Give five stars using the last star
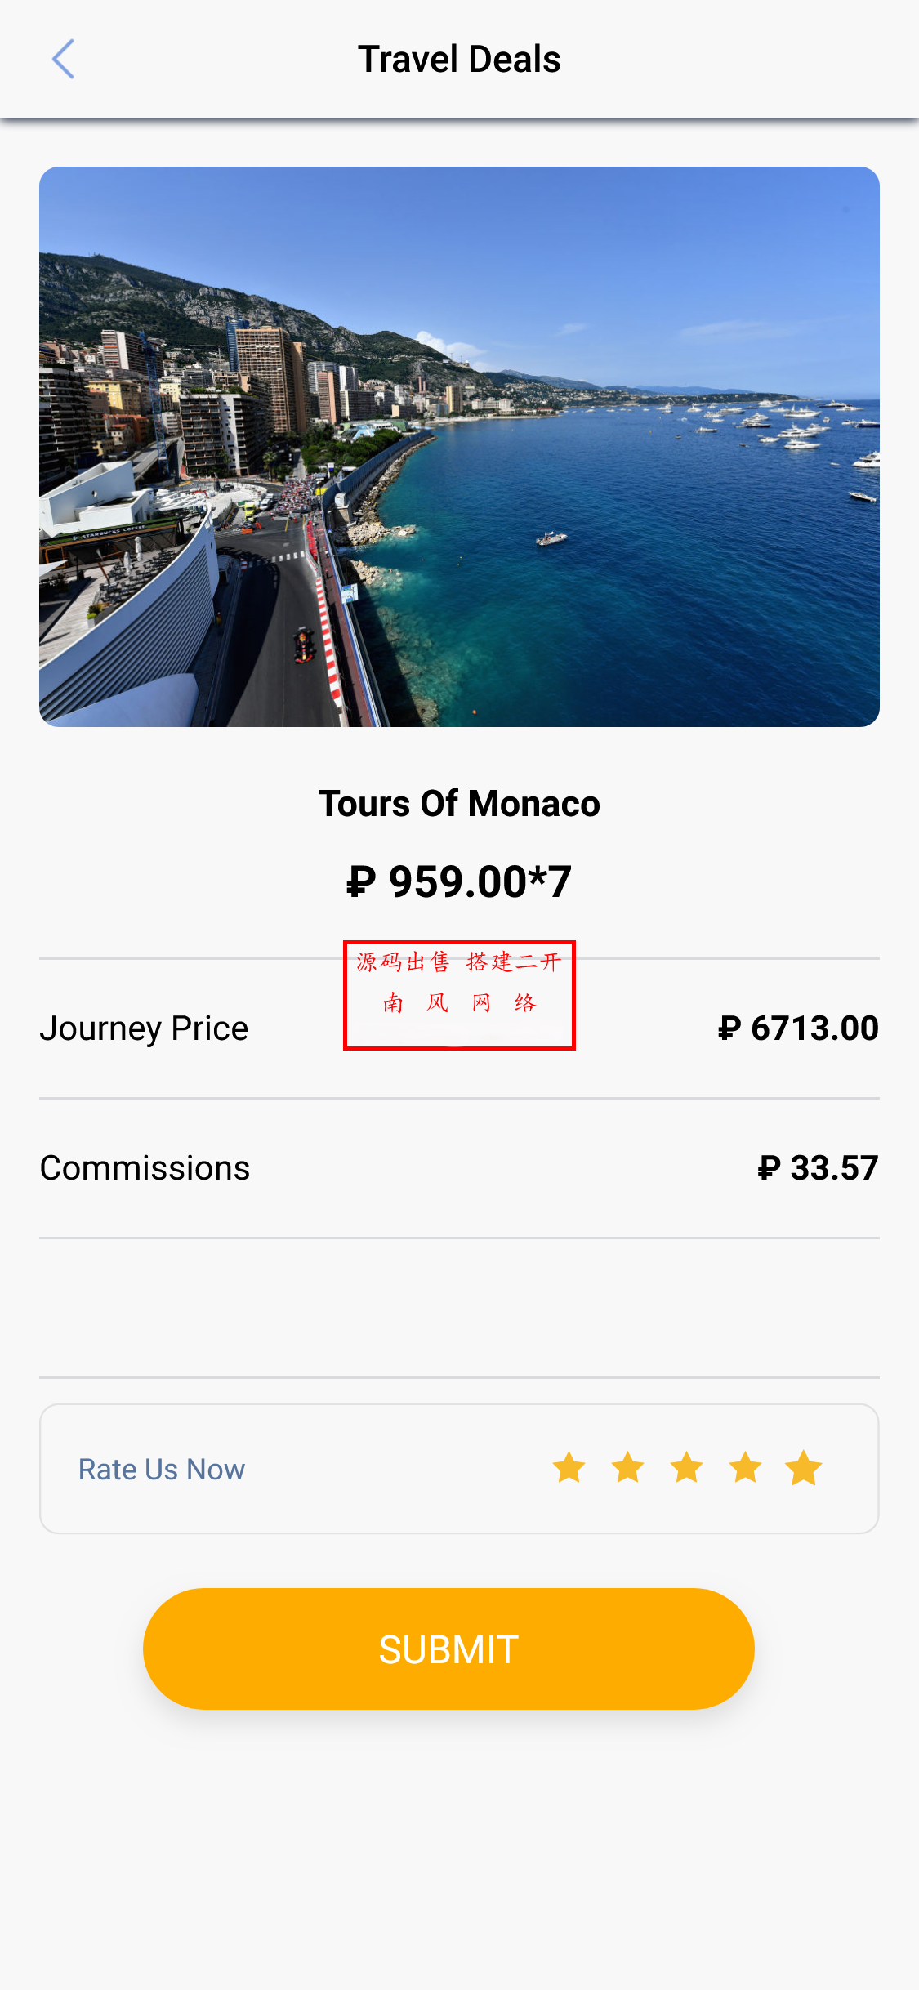 click(x=805, y=1468)
